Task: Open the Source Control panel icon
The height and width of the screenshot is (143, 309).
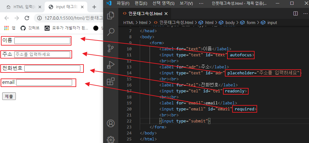Action: (x=111, y=48)
